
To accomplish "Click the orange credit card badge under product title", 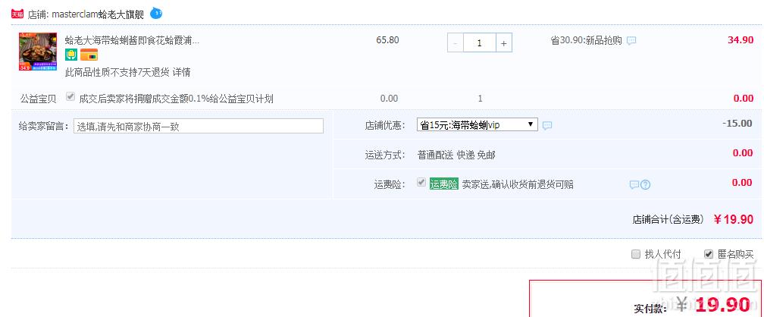I will [x=89, y=55].
